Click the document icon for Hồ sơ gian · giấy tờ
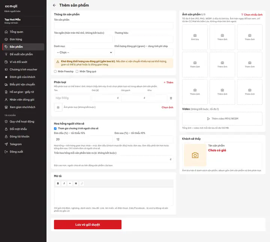The image size is (270, 242). tap(6, 92)
